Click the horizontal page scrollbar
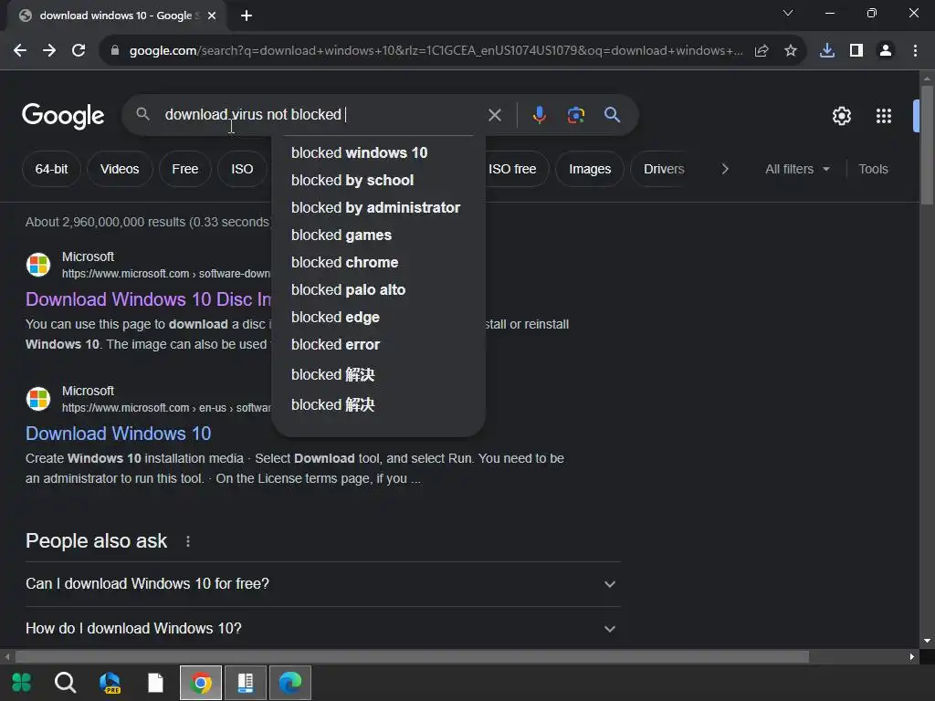Viewport: 935px width, 701px height. 412,657
